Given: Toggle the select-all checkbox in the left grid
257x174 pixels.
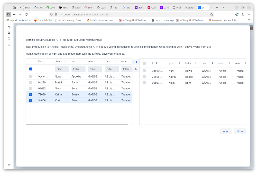Looking at the screenshot, I should [31, 69].
